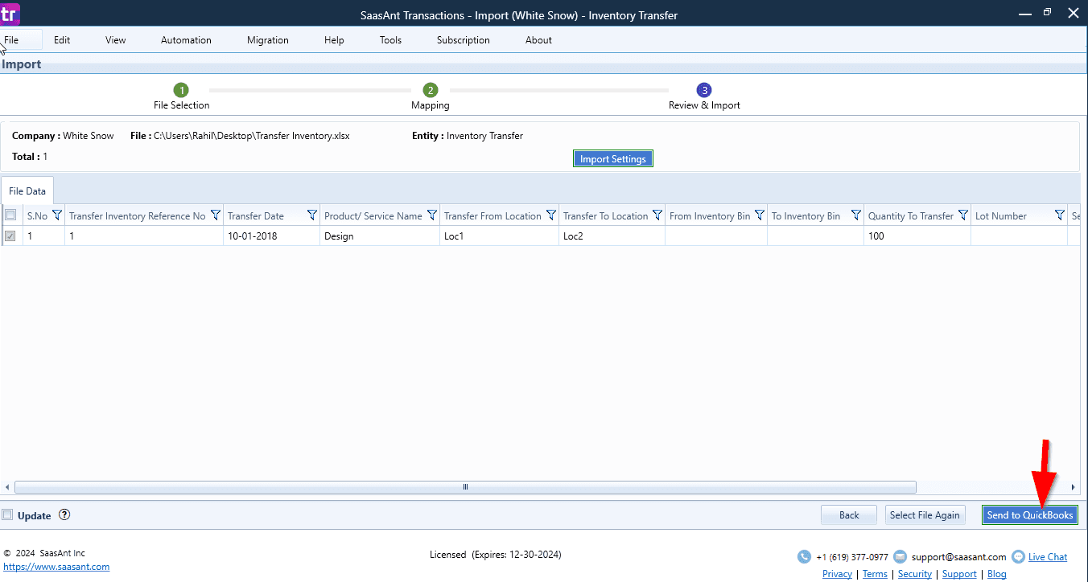
Task: Open the Privacy link
Action: (837, 574)
